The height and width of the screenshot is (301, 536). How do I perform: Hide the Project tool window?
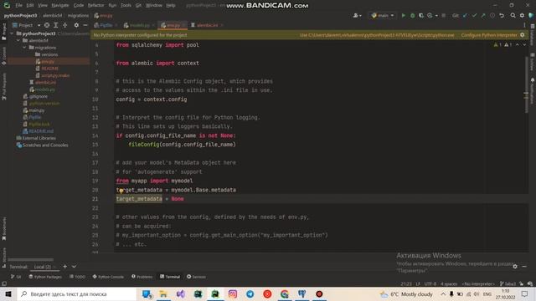coord(85,25)
